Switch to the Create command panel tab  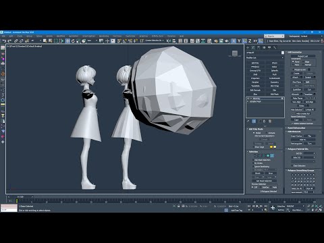point(248,47)
